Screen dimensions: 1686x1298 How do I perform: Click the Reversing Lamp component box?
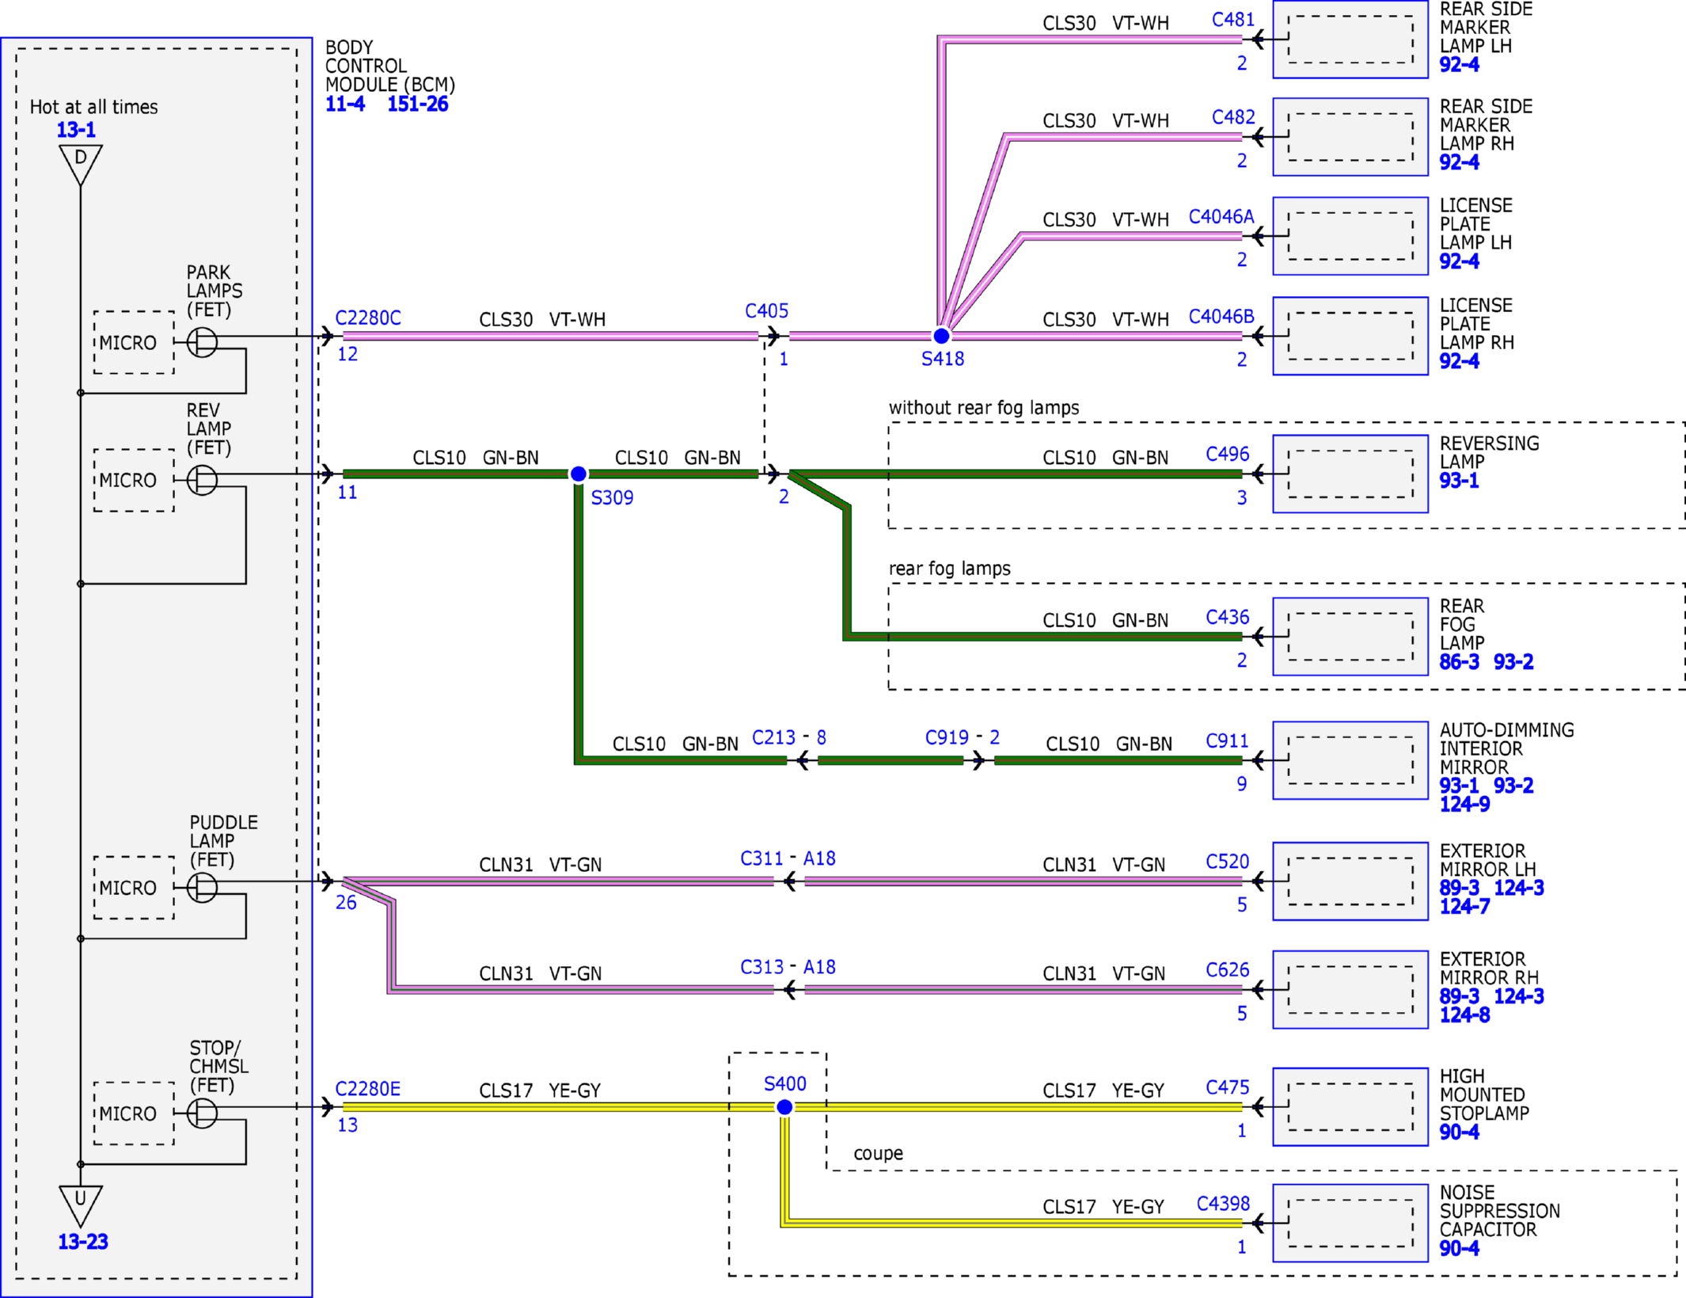tap(1350, 474)
